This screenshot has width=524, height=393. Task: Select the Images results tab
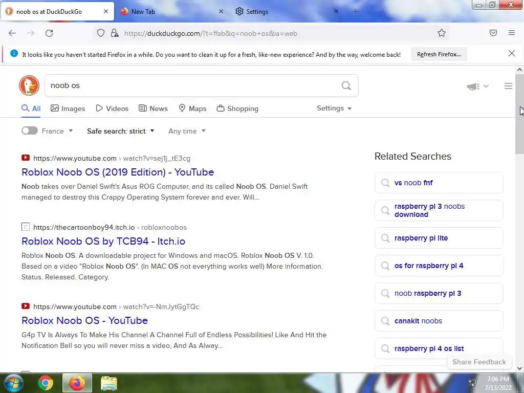coord(68,108)
